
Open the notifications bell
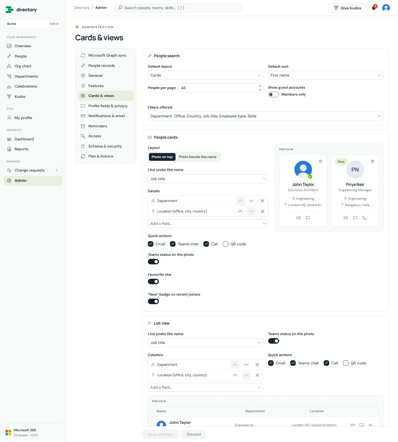(x=374, y=8)
